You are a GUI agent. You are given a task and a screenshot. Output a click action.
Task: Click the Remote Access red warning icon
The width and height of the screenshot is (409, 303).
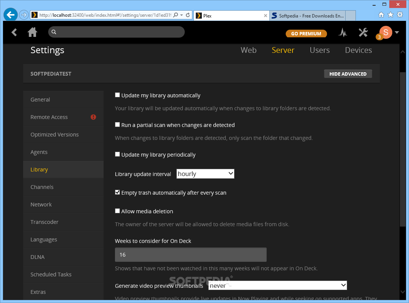coord(93,117)
